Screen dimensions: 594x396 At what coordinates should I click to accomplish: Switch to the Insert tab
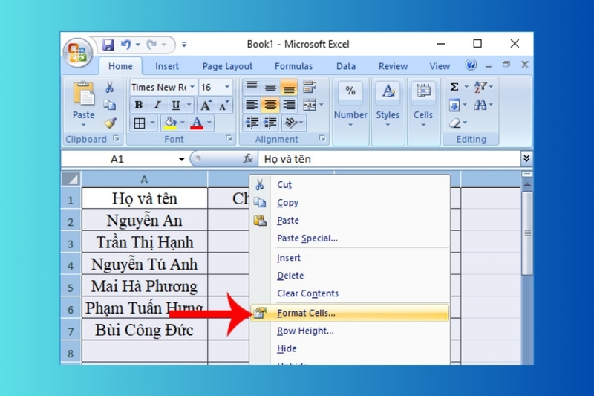pyautogui.click(x=166, y=66)
